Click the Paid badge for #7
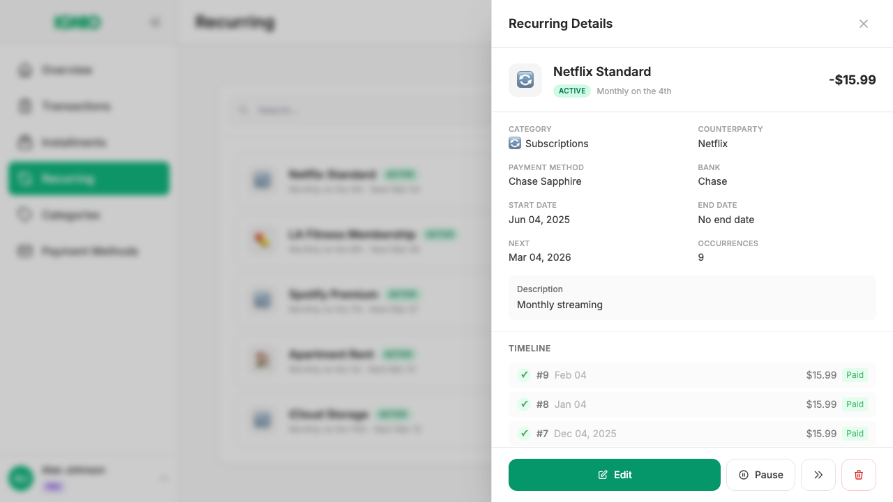The height and width of the screenshot is (502, 893). pyautogui.click(x=855, y=434)
